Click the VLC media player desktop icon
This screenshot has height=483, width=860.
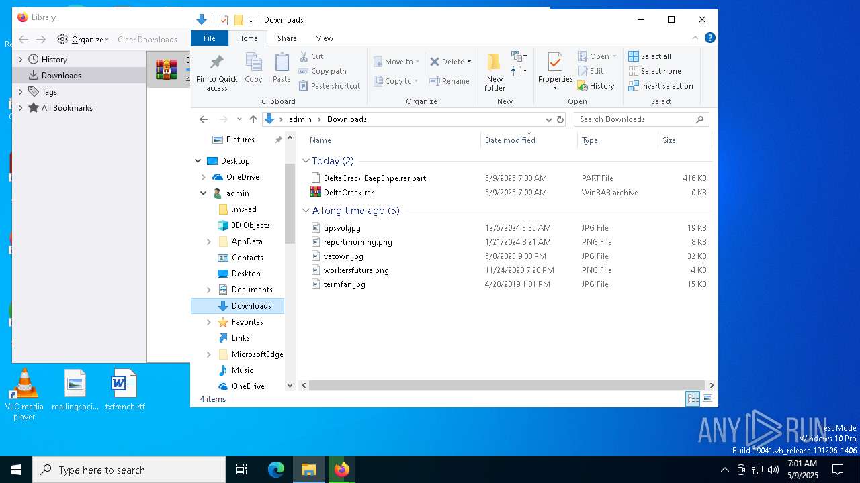coord(24,394)
